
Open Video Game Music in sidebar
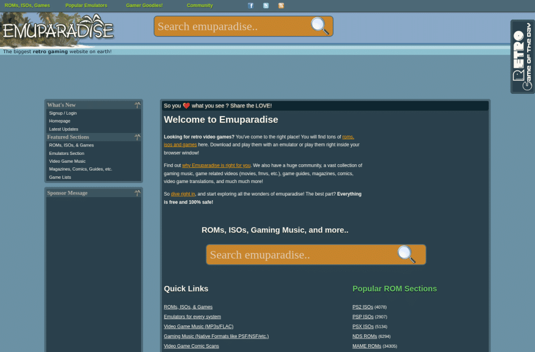67,161
